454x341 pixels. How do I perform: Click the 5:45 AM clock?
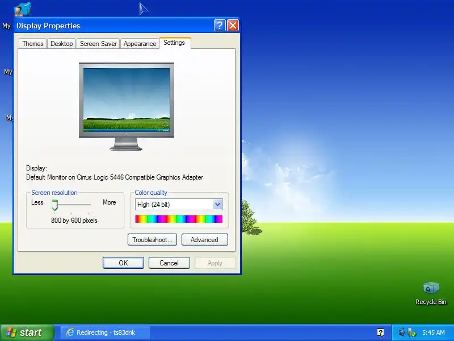(x=434, y=332)
